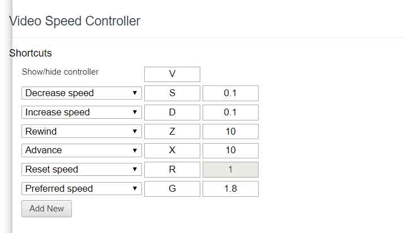Click the disabled Reset speed value field

pyautogui.click(x=230, y=170)
